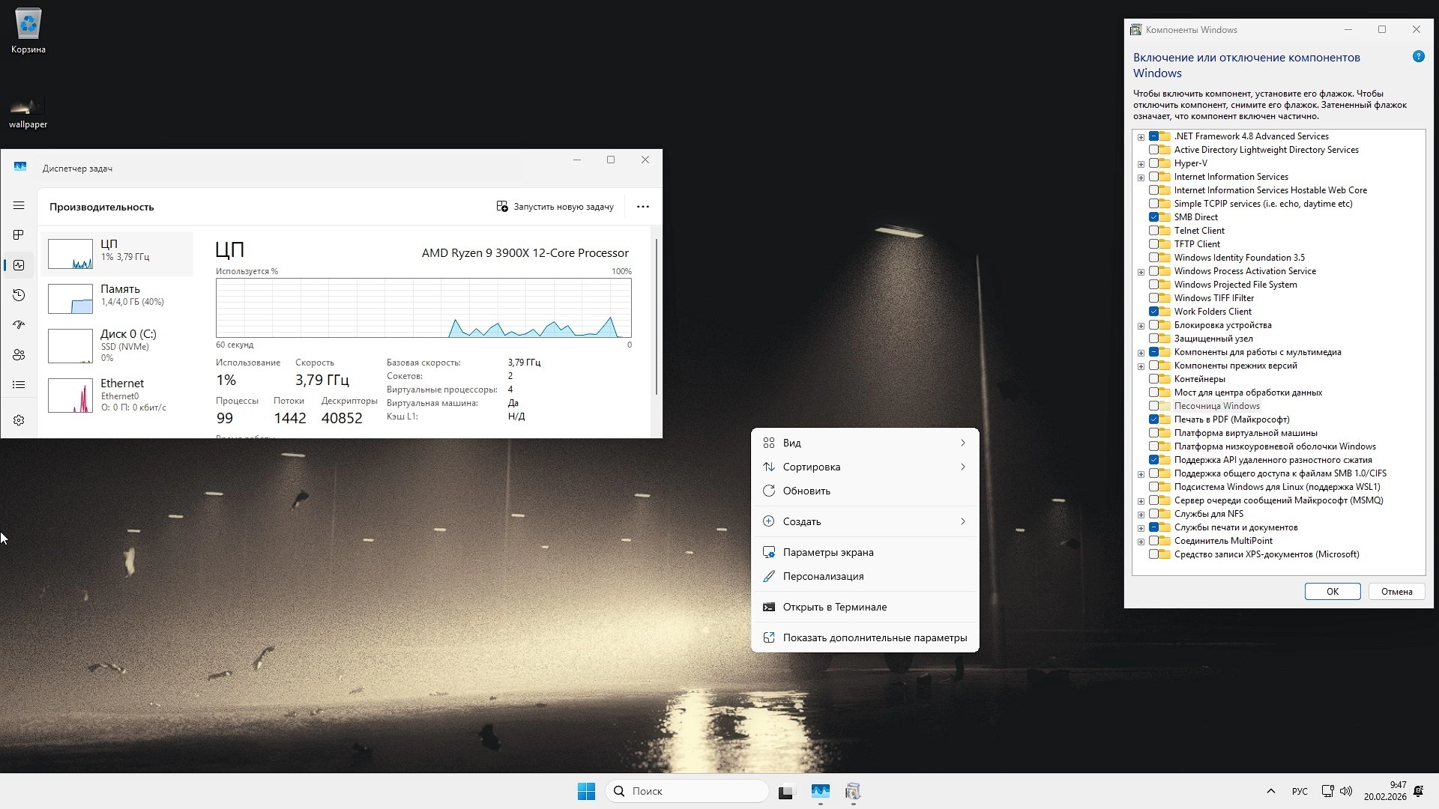This screenshot has width=1439, height=809.
Task: Click the Windows Start button on taskbar
Action: pyautogui.click(x=586, y=791)
